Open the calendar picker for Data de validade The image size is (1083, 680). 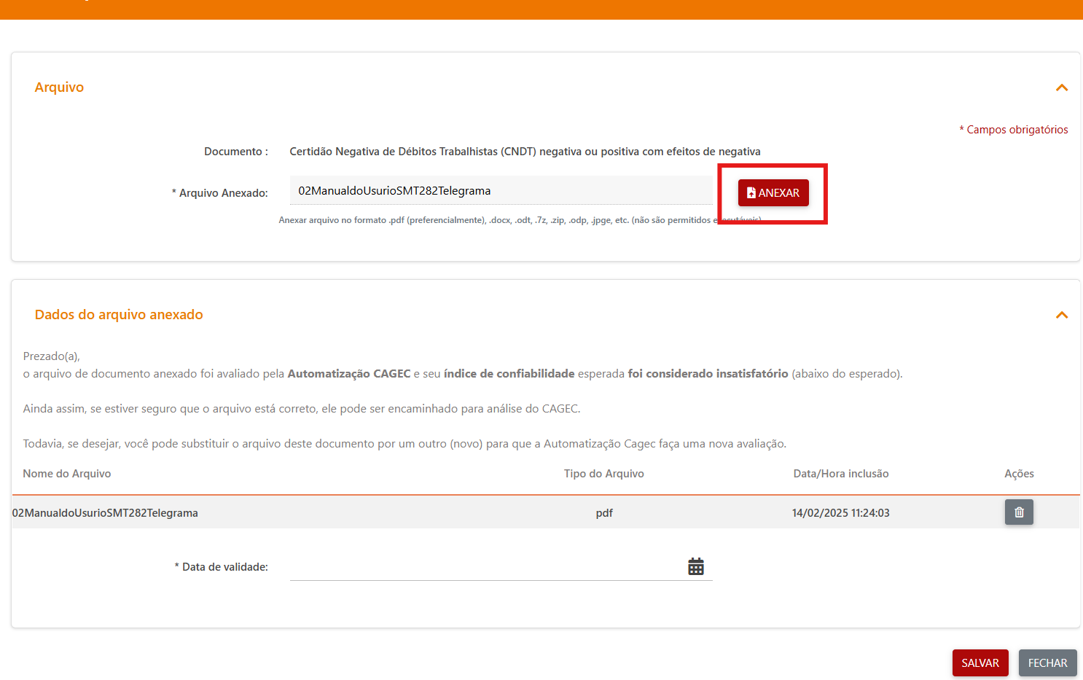(695, 566)
